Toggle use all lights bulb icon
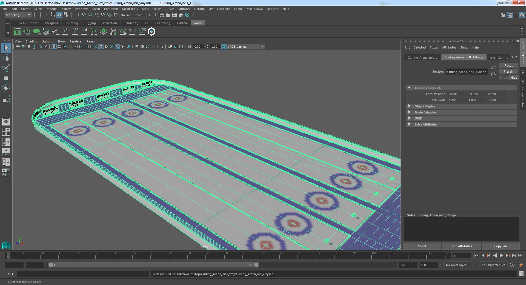This screenshot has height=285, width=526. pos(123,47)
